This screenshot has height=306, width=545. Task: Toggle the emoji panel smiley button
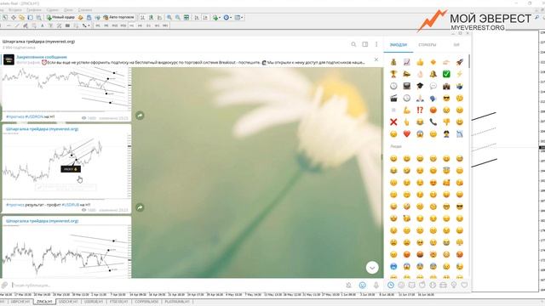[x=362, y=286]
